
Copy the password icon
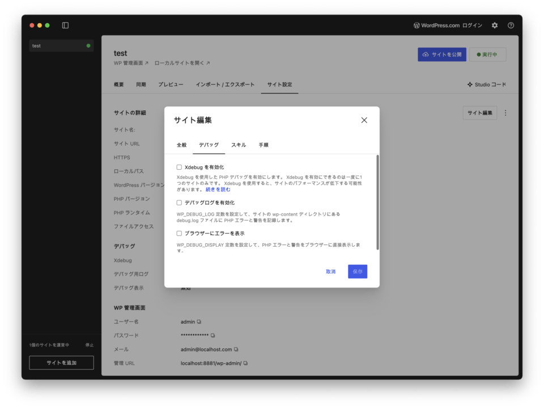click(x=212, y=335)
